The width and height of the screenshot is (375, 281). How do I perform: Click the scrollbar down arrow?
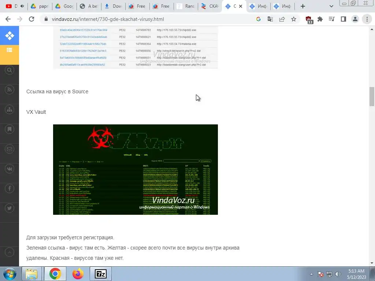(x=372, y=263)
